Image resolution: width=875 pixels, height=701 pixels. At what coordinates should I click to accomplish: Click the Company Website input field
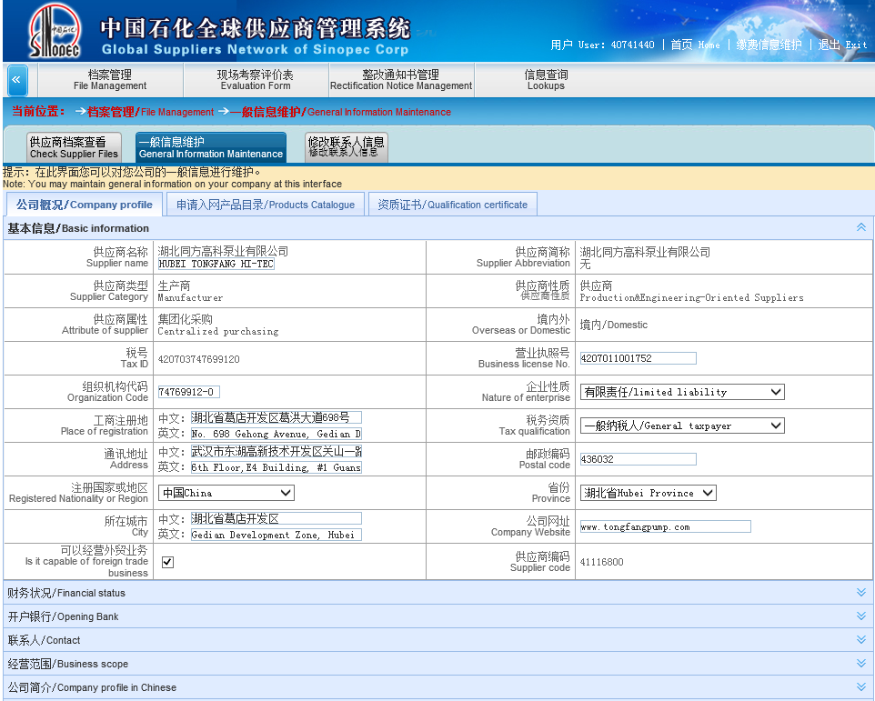point(665,526)
